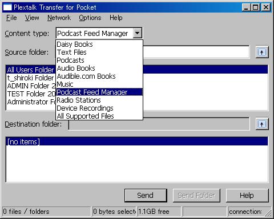Click the Help button at bottom right
Image resolution: width=274 pixels, height=219 pixels.
(247, 196)
